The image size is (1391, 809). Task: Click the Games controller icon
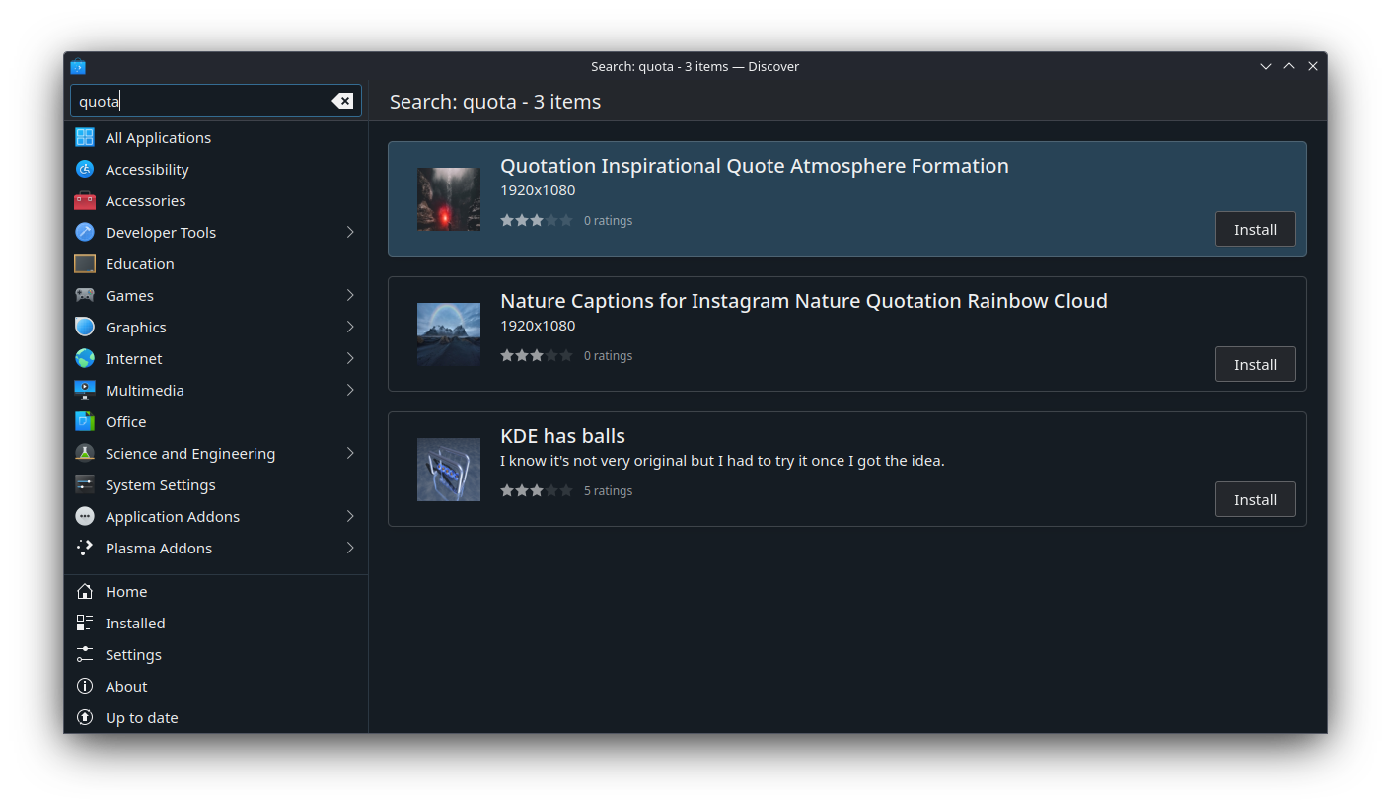(85, 295)
